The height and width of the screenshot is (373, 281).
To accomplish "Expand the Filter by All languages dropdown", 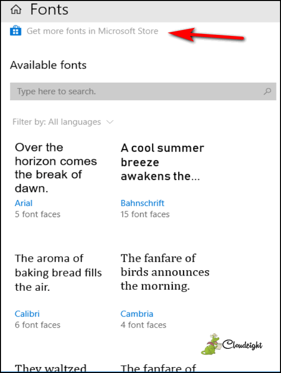I will point(63,122).
